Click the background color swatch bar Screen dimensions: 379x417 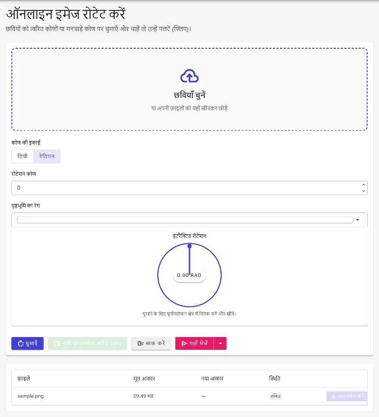185,220
